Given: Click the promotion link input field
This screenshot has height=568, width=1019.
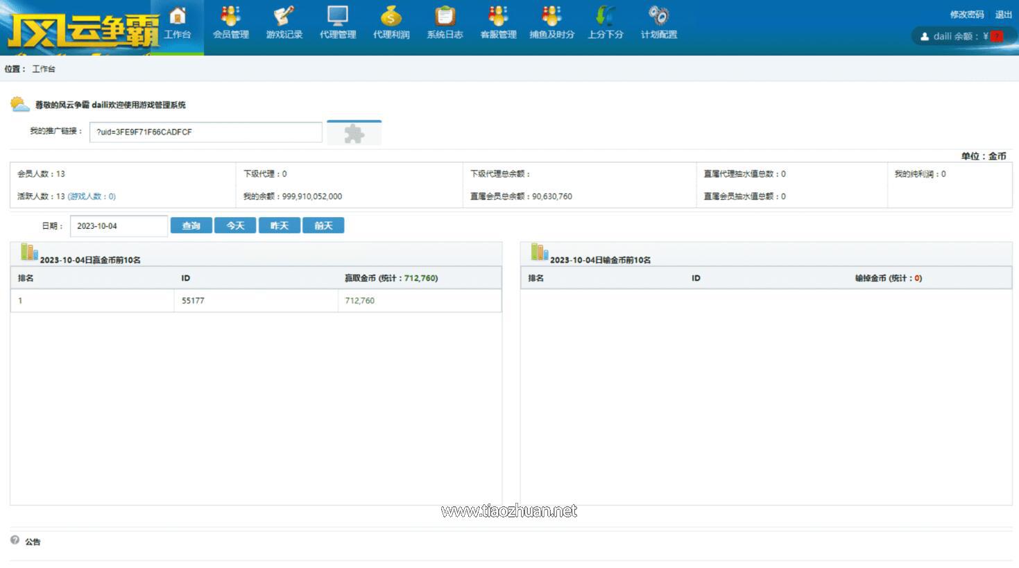Looking at the screenshot, I should (206, 132).
